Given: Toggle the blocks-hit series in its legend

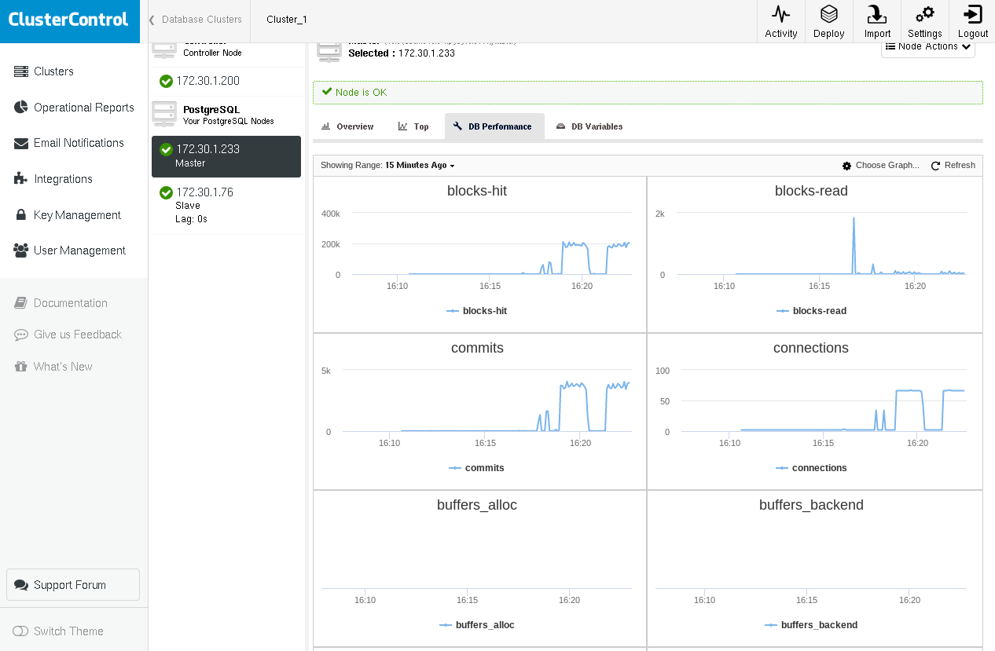Looking at the screenshot, I should [476, 311].
